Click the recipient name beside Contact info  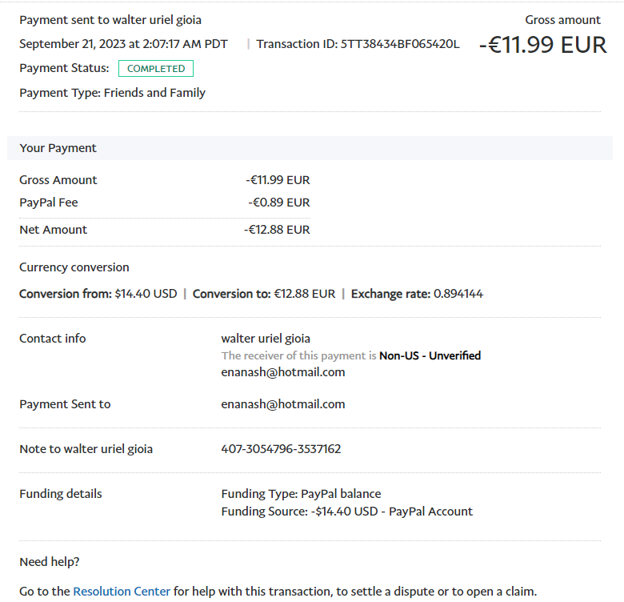click(266, 339)
